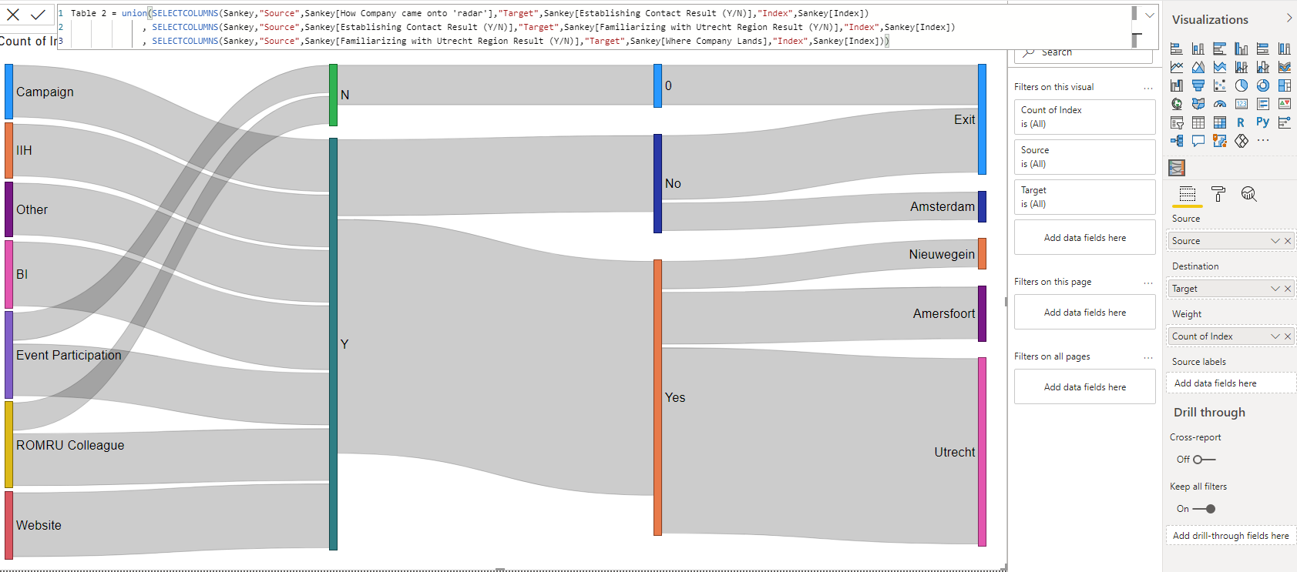Select the waterfall chart visual
The height and width of the screenshot is (572, 1297).
click(1177, 85)
